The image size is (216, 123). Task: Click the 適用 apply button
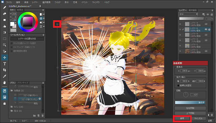pyautogui.click(x=182, y=118)
